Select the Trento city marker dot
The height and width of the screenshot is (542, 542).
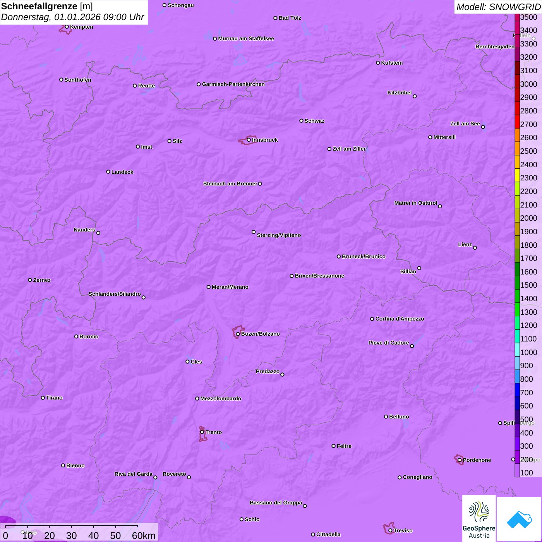202,432
